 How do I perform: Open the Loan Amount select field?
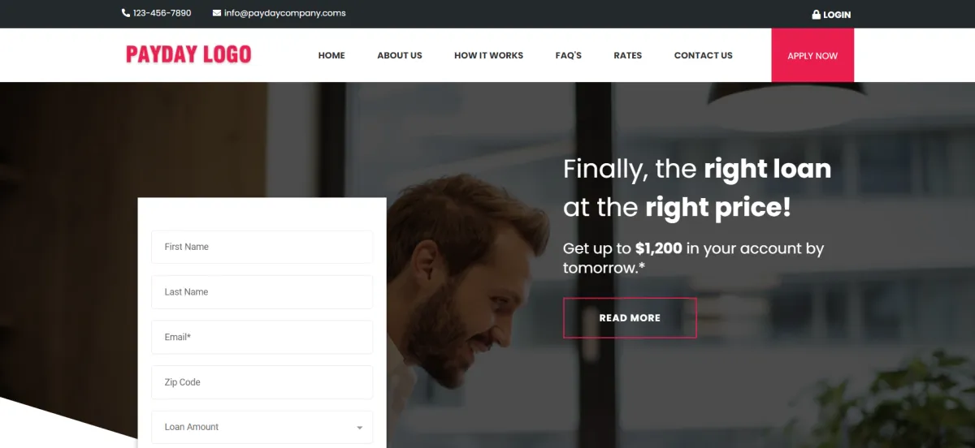coord(262,427)
